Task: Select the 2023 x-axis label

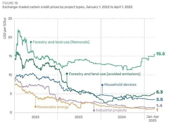Action: click(79, 117)
